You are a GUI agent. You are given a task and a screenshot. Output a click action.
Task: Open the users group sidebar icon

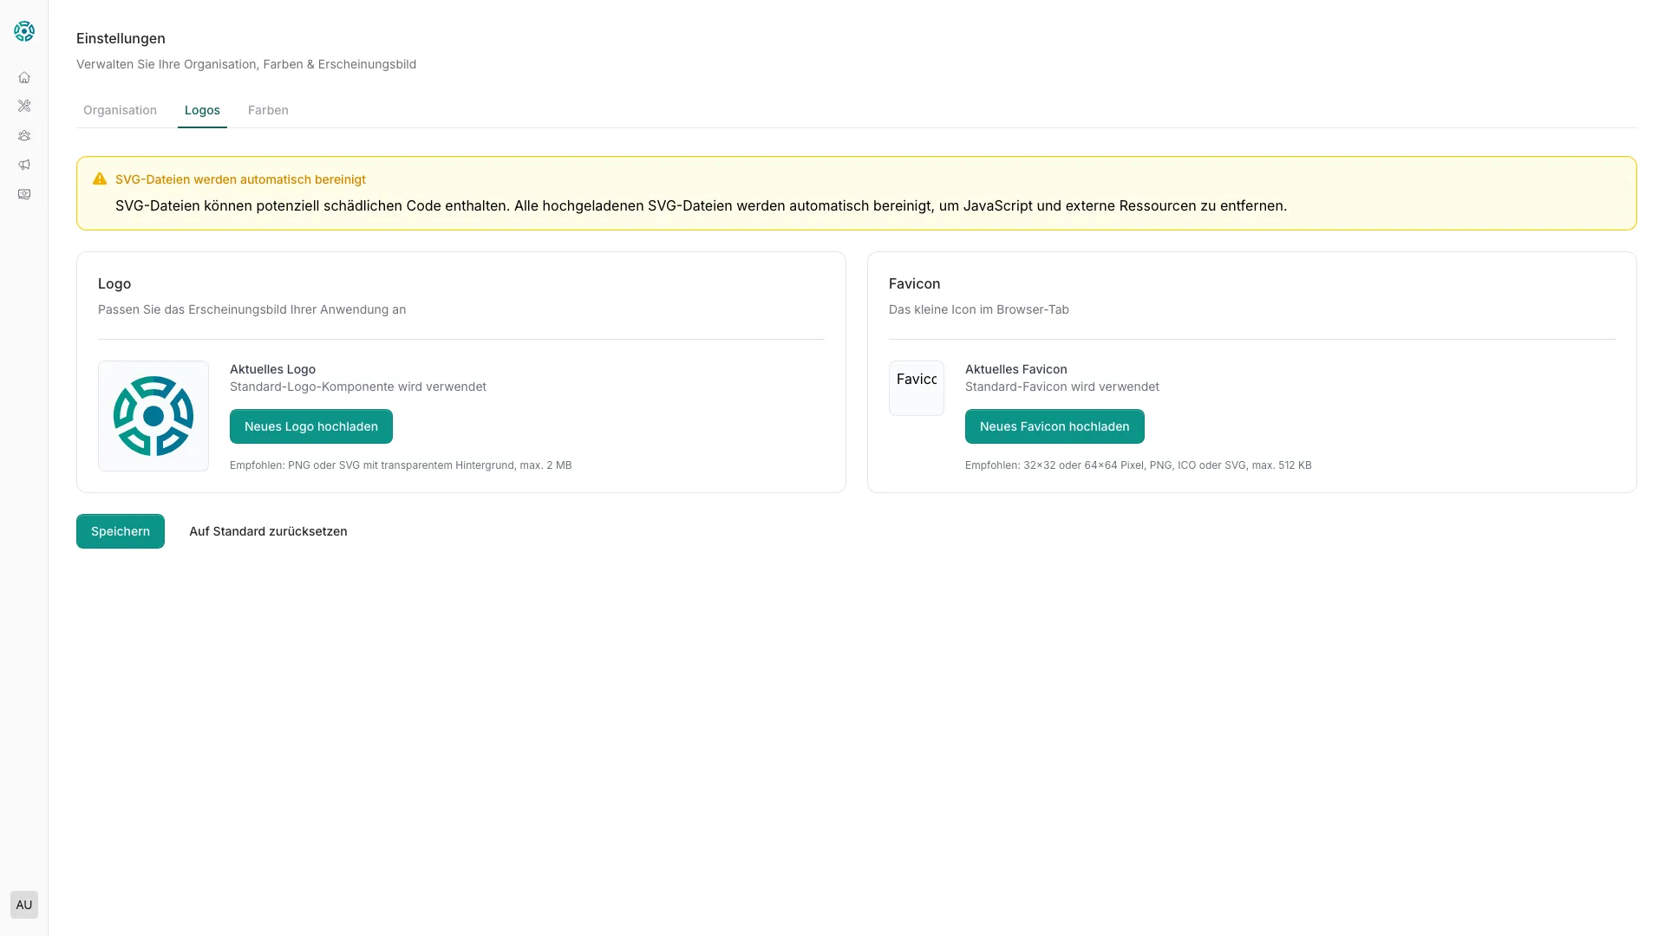click(24, 135)
